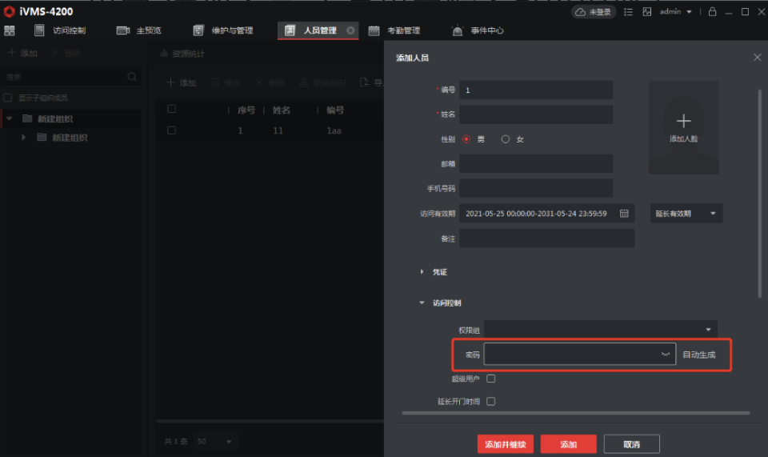Toggle password visibility eye icon in 密码 field
768x457 pixels.
tap(665, 354)
